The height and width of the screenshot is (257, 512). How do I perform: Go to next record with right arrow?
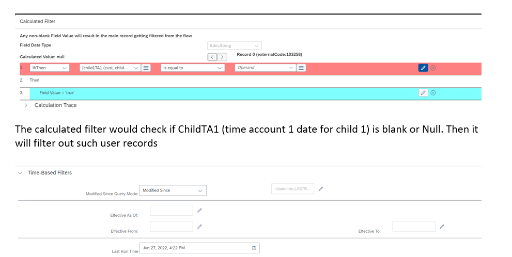point(222,57)
